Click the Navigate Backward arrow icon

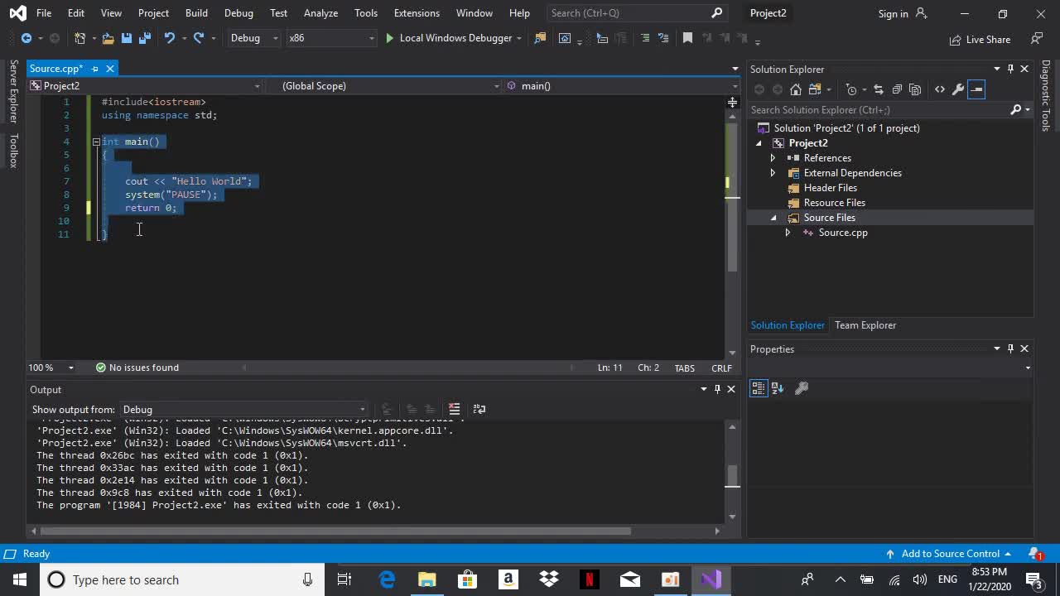pyautogui.click(x=26, y=38)
